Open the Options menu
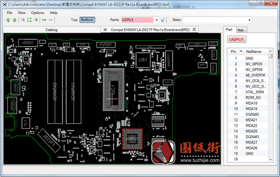 click(37, 13)
